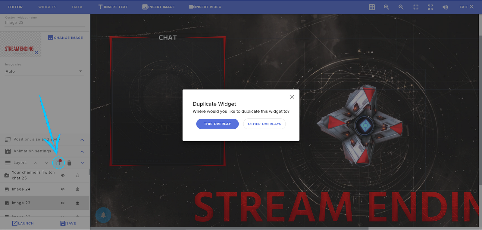
Task: Click Insert Image in the toolbar
Action: (x=158, y=7)
